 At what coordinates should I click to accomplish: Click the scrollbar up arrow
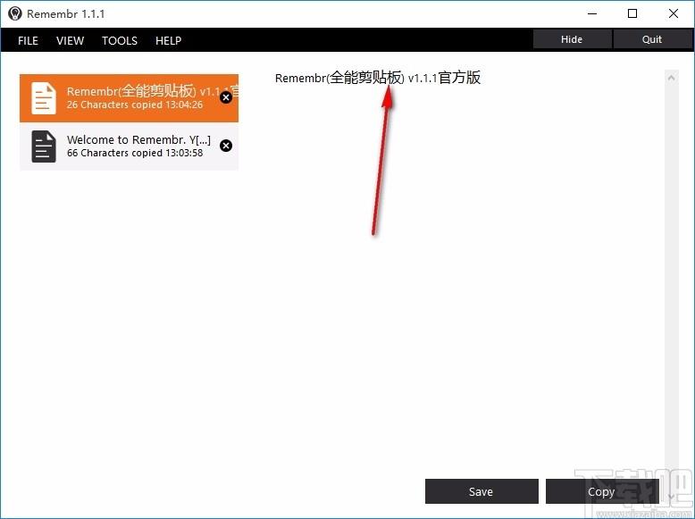pyautogui.click(x=672, y=78)
